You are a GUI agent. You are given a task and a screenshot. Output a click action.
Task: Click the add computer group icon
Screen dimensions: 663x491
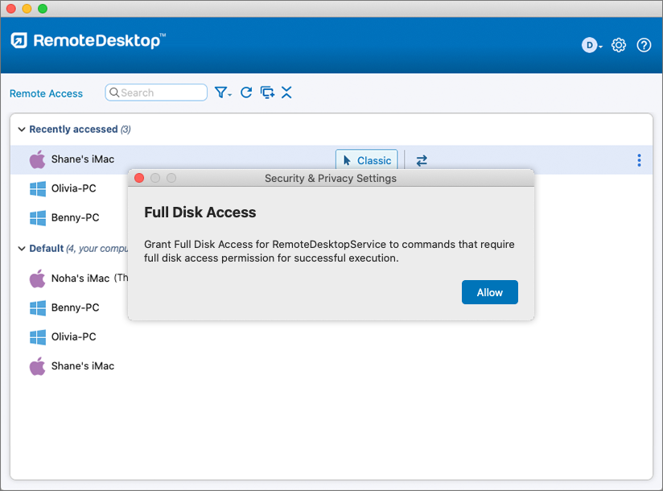pyautogui.click(x=267, y=93)
